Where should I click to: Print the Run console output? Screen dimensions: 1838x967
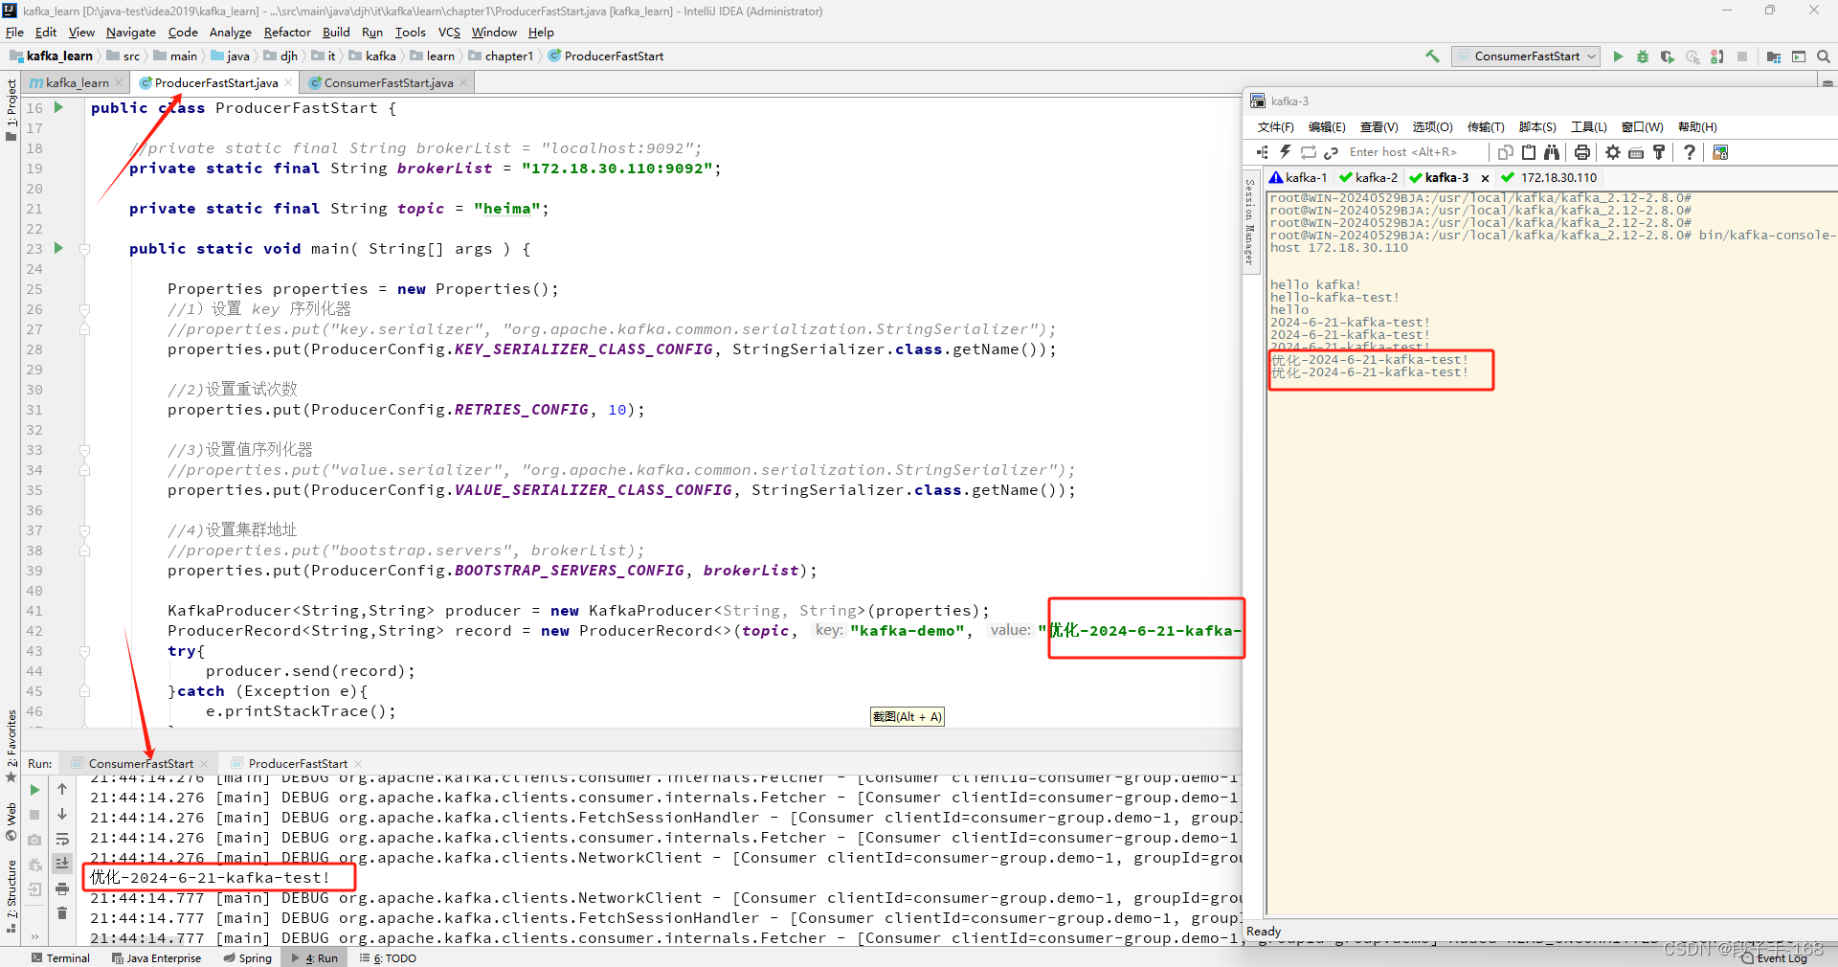pos(62,888)
